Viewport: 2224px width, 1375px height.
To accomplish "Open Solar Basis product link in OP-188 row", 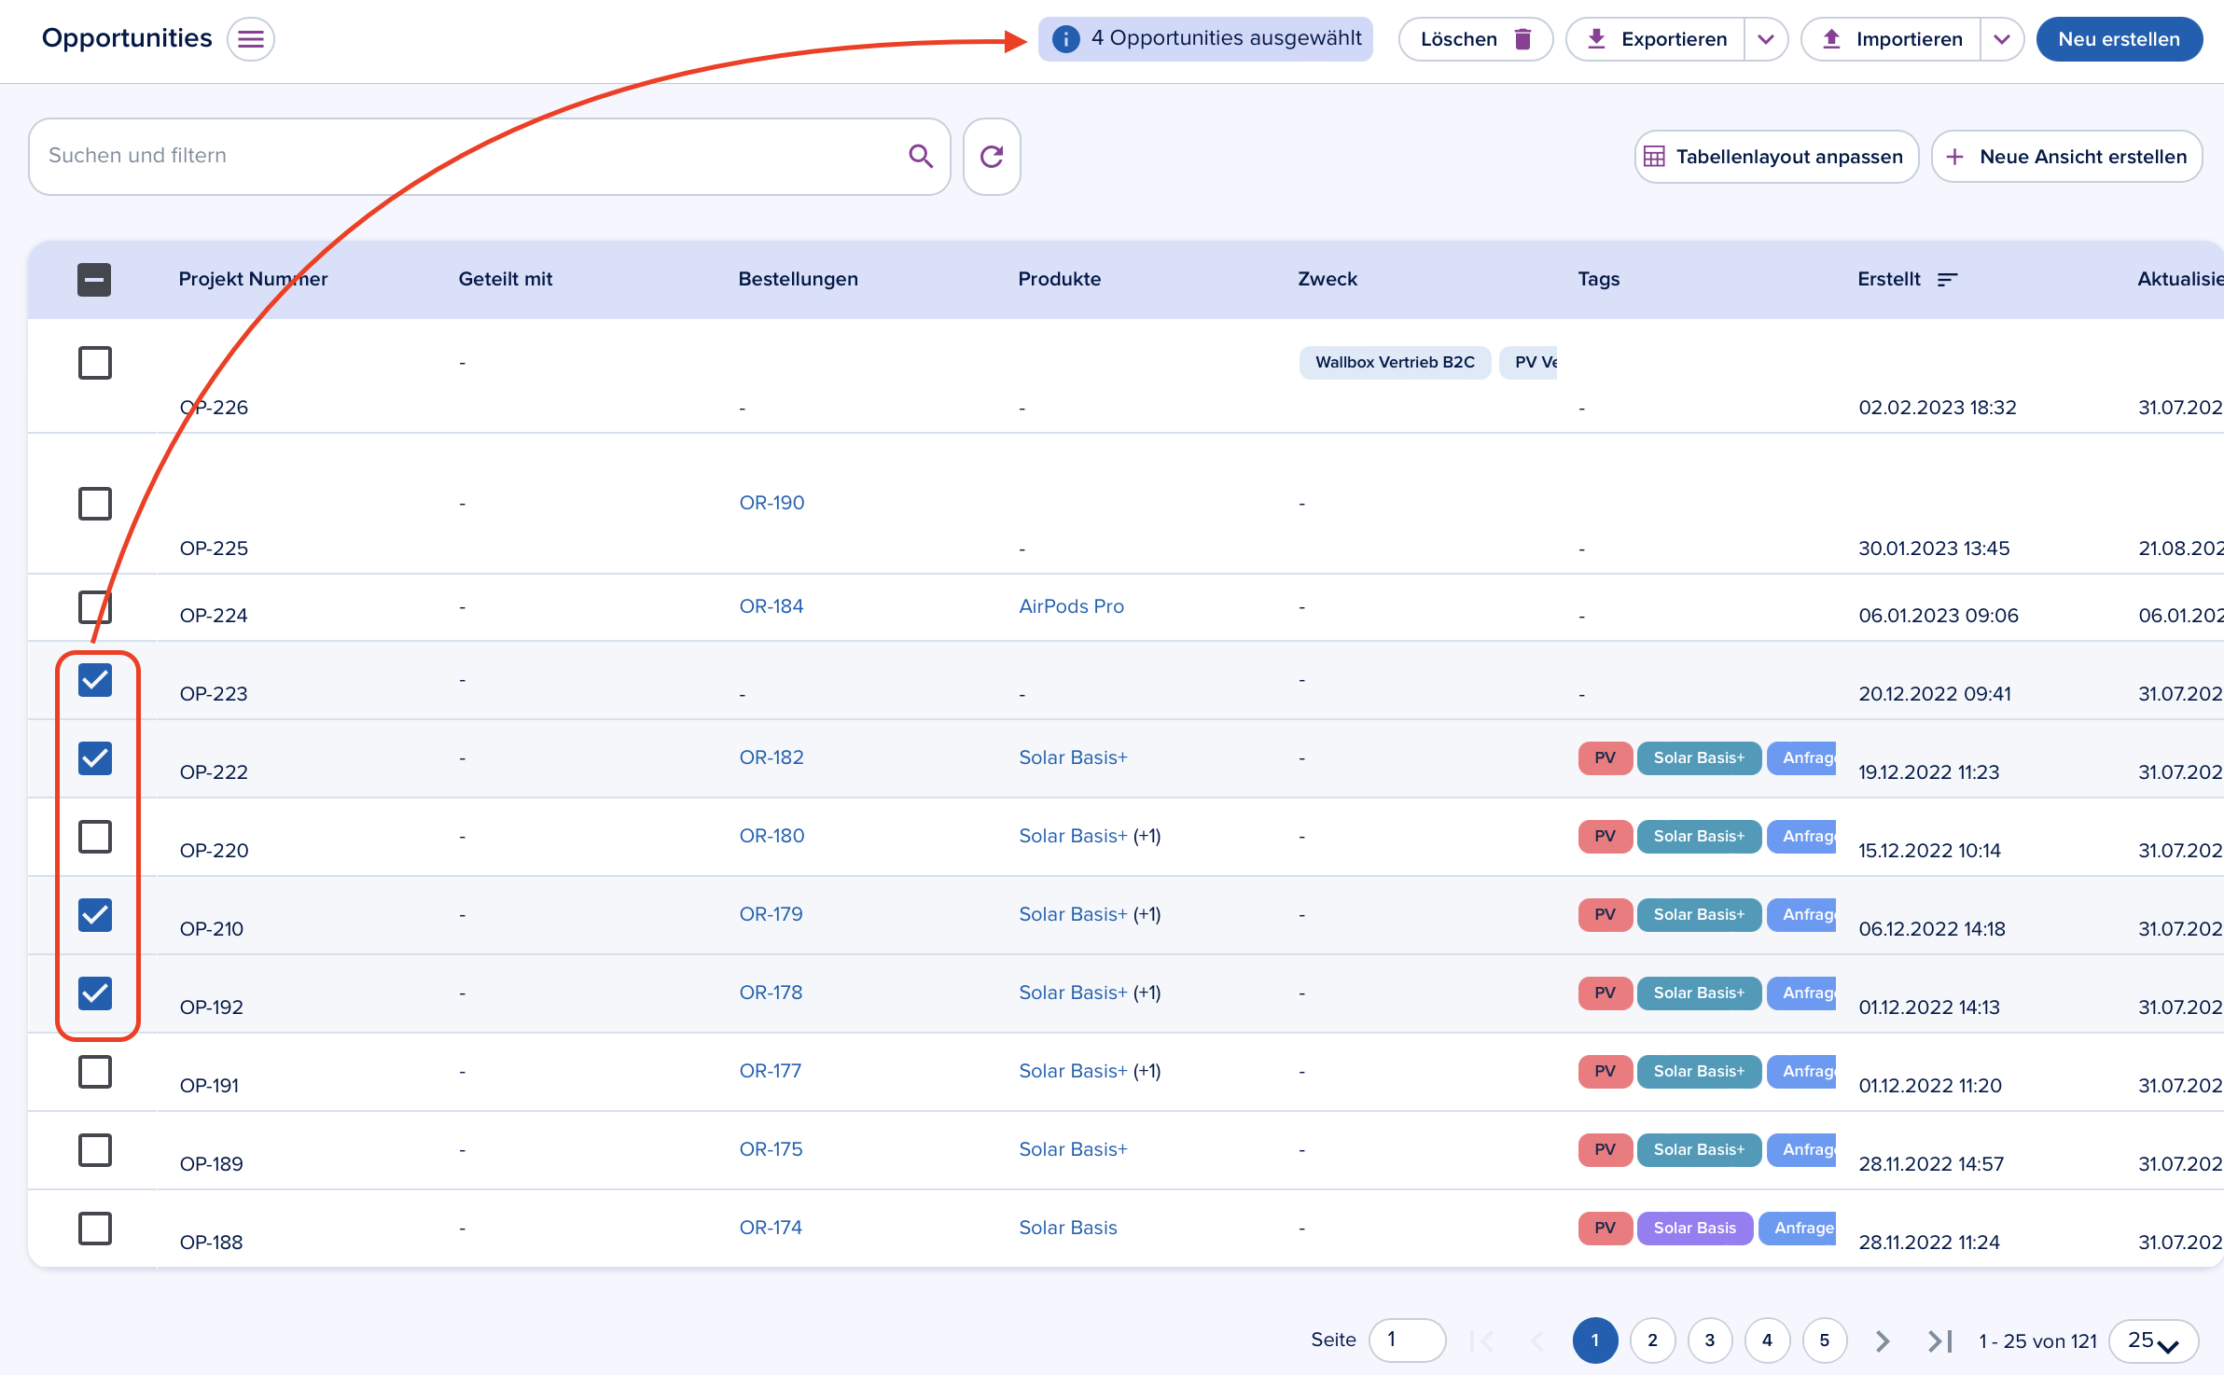I will 1068,1228.
